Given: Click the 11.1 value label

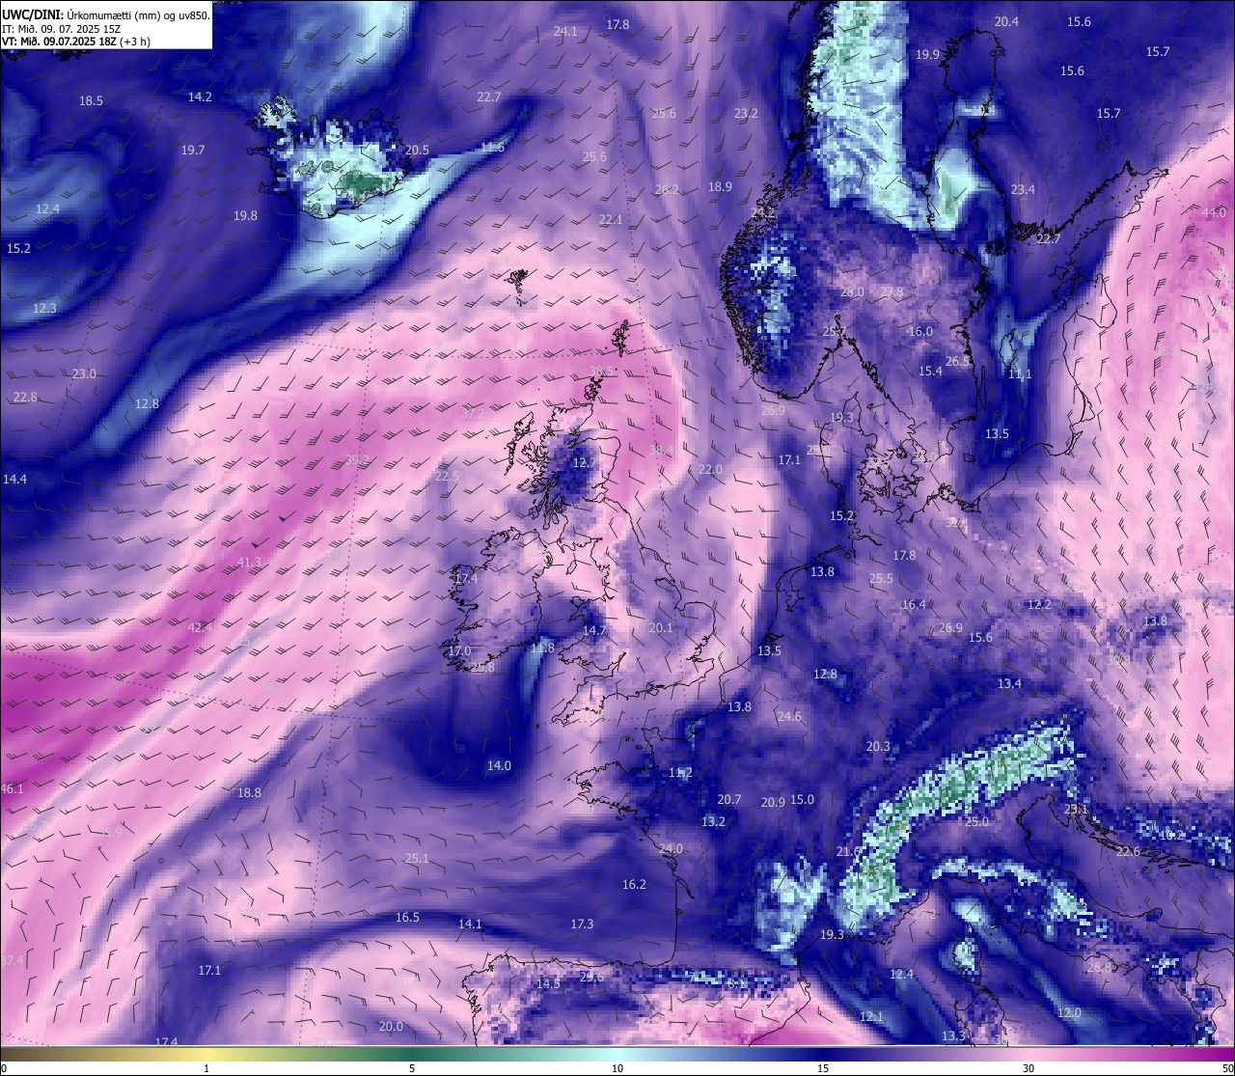Looking at the screenshot, I should point(1020,373).
